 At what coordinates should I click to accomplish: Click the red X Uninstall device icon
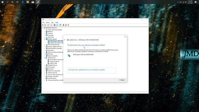click(x=66, y=25)
